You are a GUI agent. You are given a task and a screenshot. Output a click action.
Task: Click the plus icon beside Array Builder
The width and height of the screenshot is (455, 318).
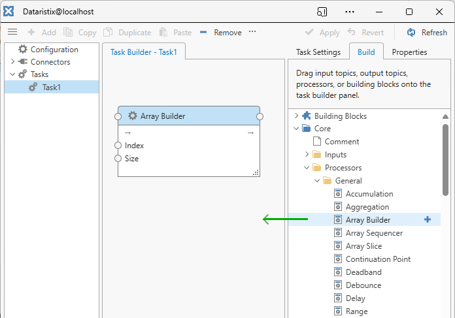click(x=427, y=219)
